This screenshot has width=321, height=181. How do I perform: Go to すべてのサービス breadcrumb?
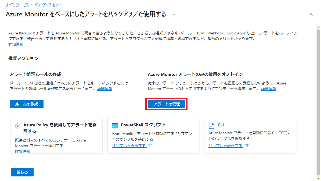click(x=17, y=5)
